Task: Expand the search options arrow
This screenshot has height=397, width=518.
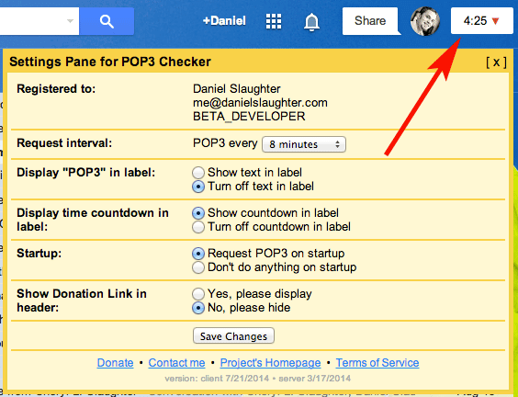Action: tap(70, 21)
